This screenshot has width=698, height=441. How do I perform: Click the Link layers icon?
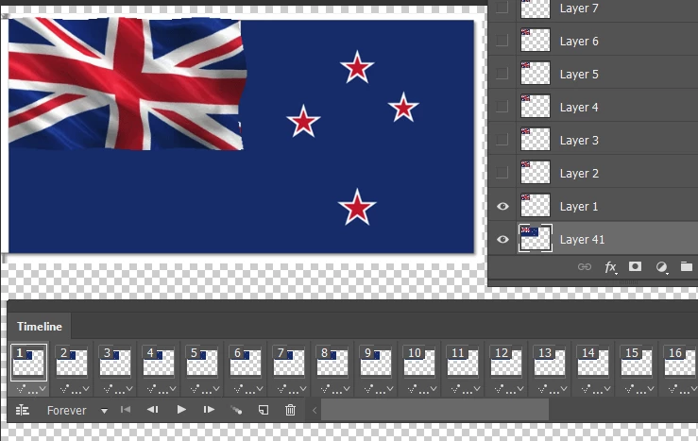(584, 266)
